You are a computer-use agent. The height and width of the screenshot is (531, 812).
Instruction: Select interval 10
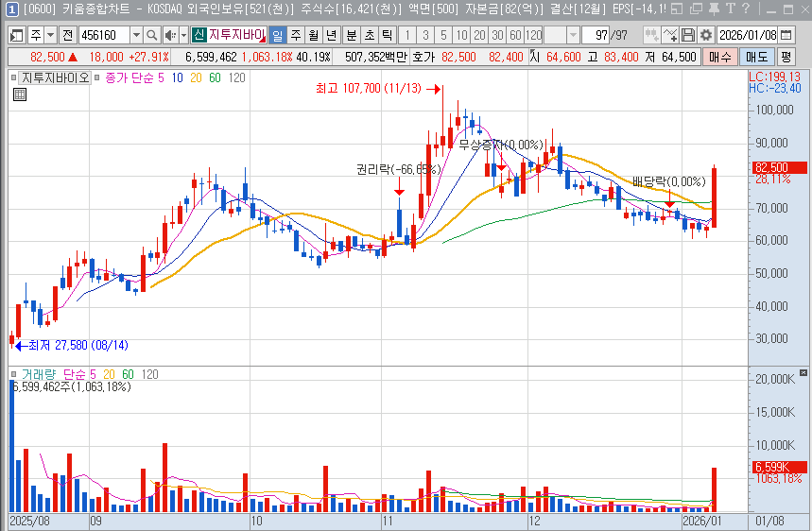461,35
